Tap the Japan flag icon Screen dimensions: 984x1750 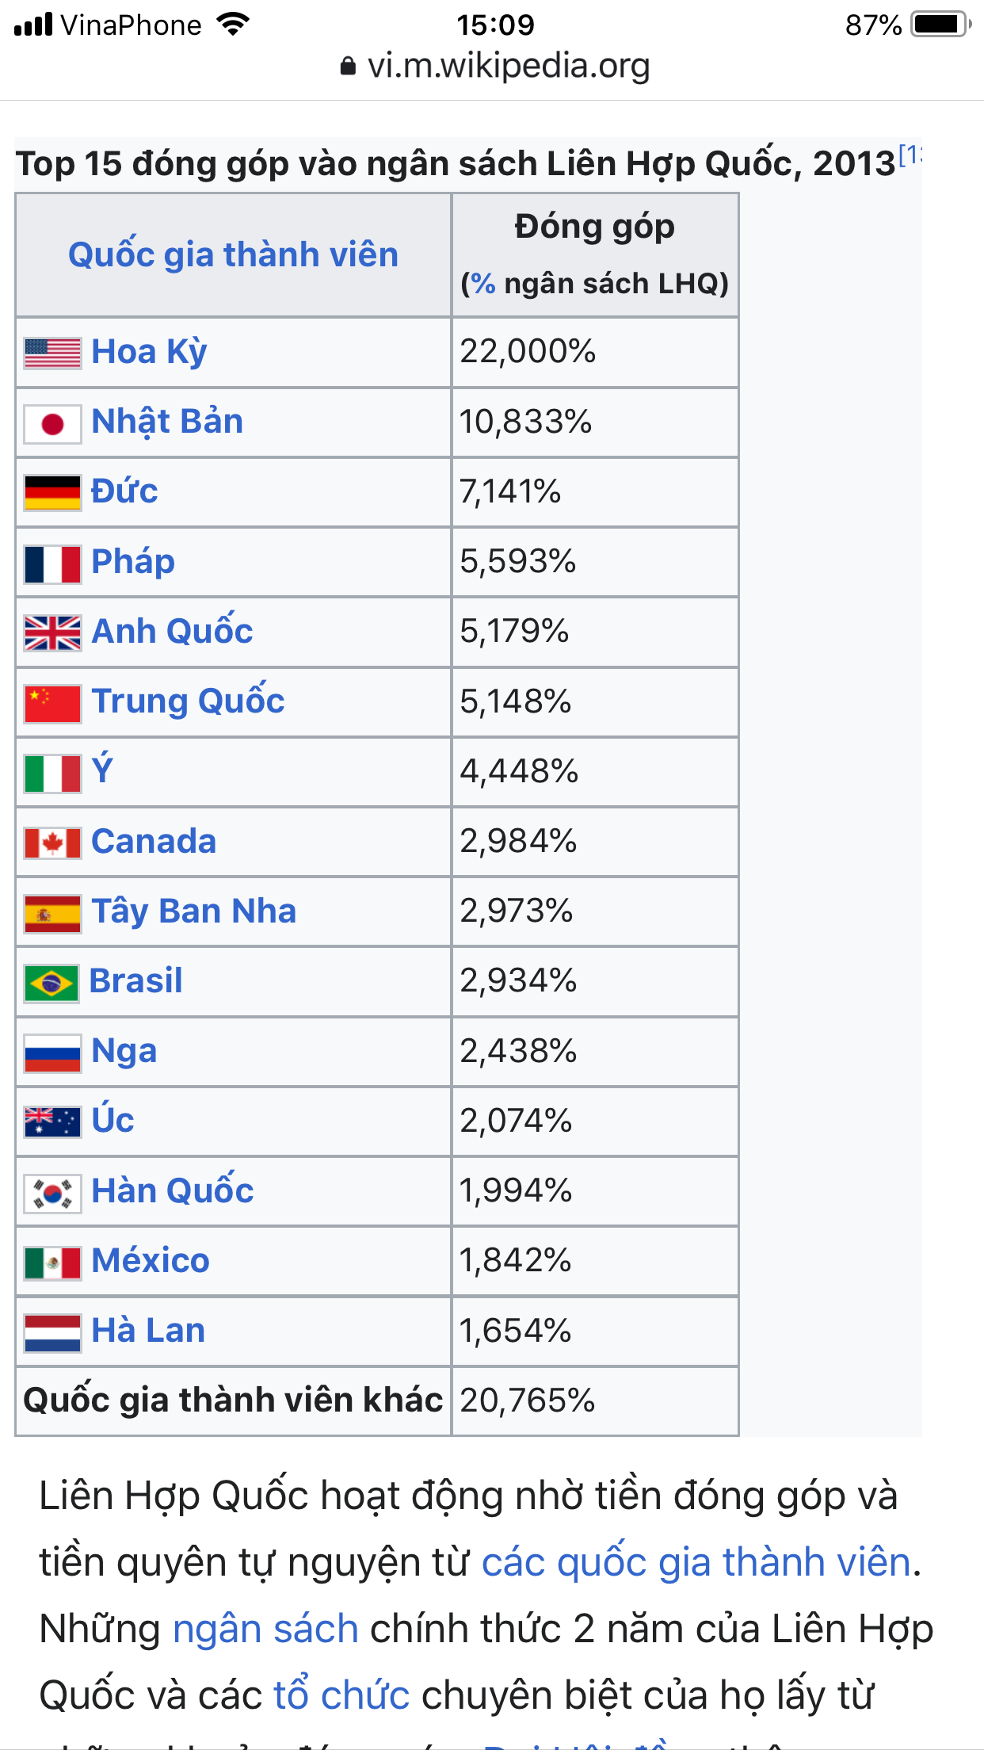click(52, 423)
